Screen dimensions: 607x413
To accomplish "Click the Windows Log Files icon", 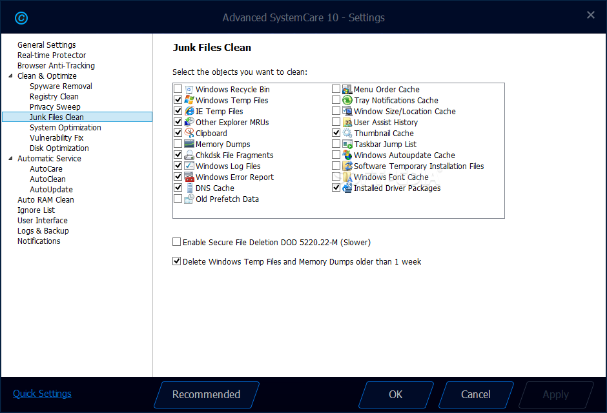I will 189,166.
